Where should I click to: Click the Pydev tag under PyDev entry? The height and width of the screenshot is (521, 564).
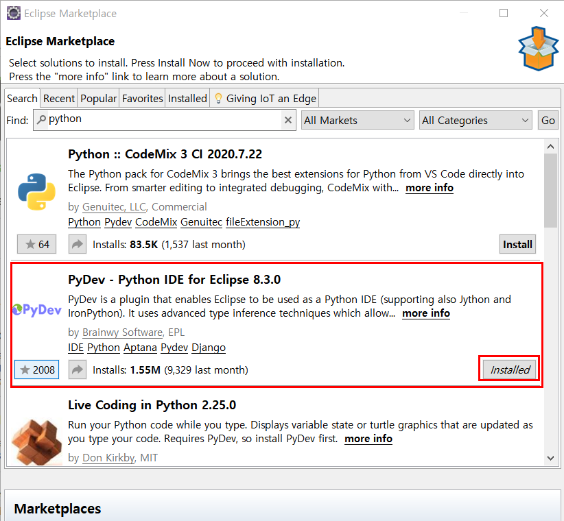coord(174,348)
